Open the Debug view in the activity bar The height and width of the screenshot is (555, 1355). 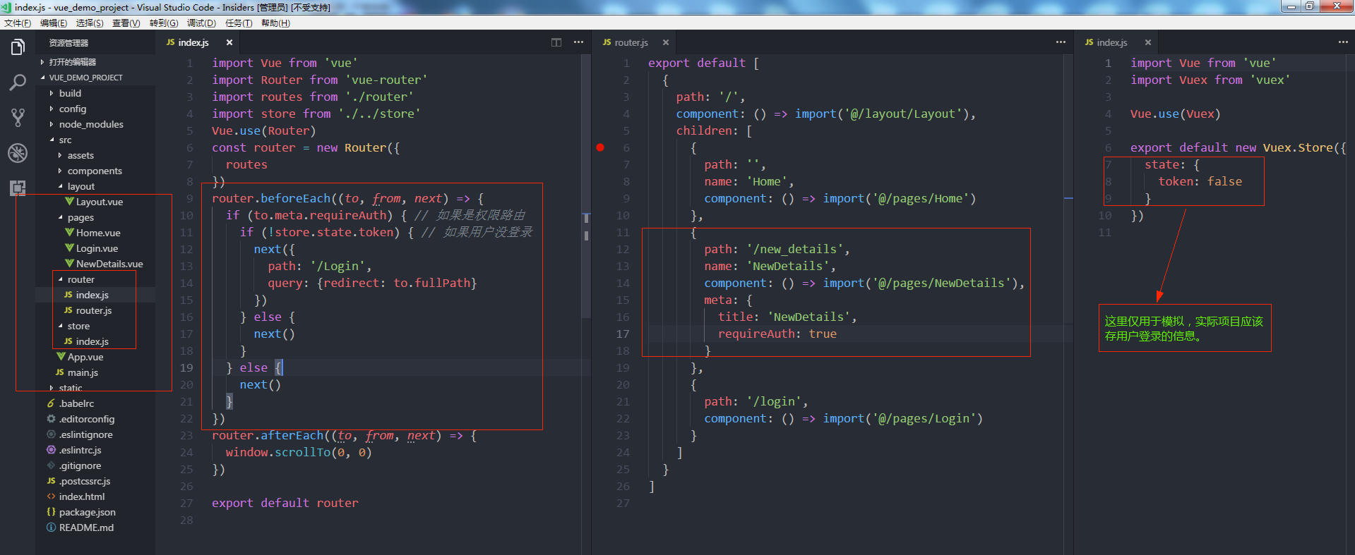(x=18, y=153)
